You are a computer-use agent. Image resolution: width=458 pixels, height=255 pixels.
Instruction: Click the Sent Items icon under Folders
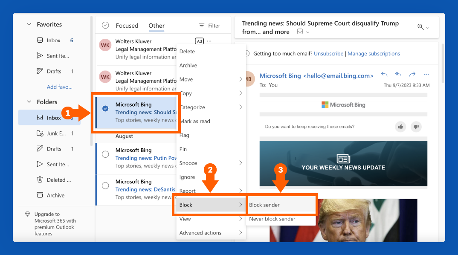[40, 164]
